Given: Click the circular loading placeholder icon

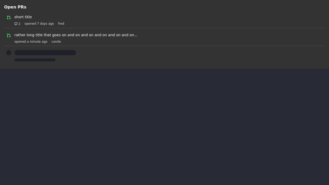Looking at the screenshot, I should tap(9, 53).
